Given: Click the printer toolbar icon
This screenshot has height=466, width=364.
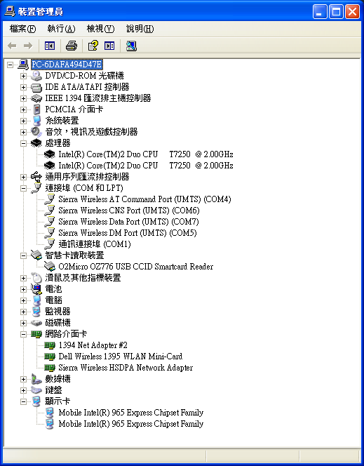Looking at the screenshot, I should (72, 46).
